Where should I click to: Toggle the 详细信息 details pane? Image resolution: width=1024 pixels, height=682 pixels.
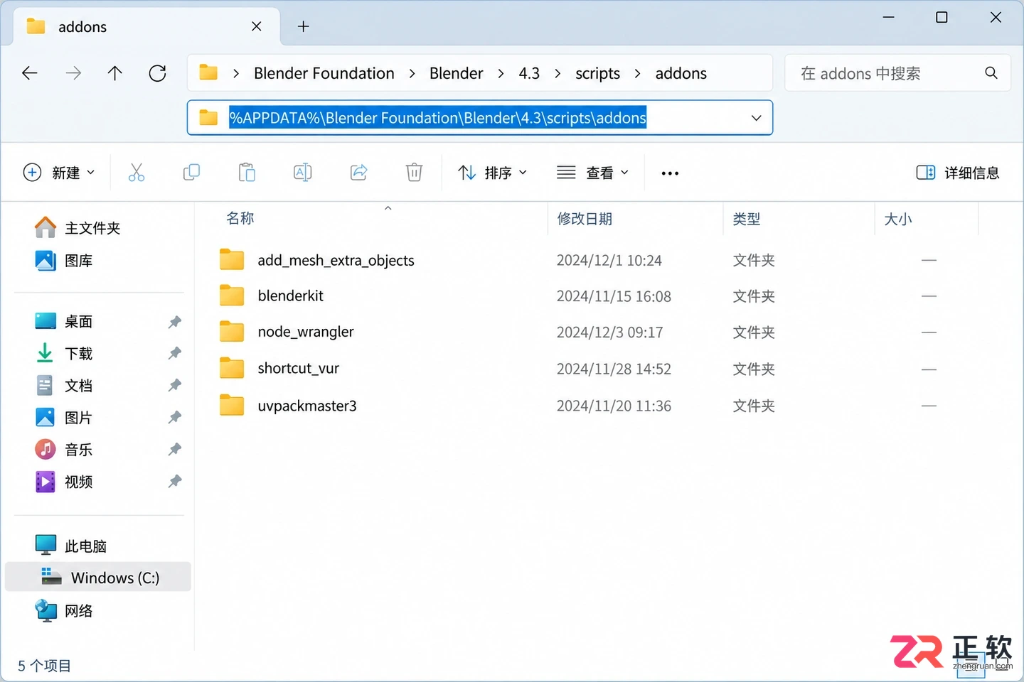pos(958,173)
